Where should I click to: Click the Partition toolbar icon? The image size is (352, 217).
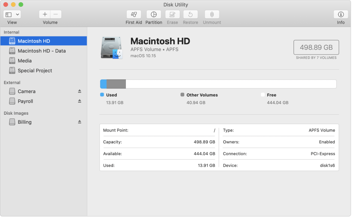point(153,15)
